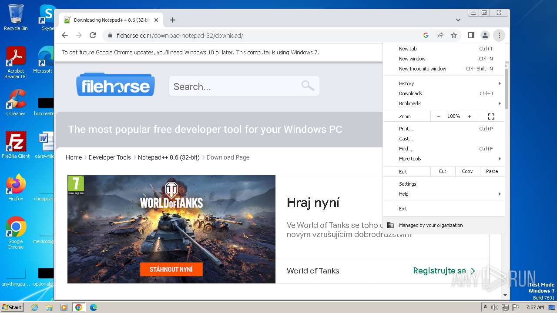Expand the More tools submenu
The height and width of the screenshot is (313, 557).
(444, 159)
